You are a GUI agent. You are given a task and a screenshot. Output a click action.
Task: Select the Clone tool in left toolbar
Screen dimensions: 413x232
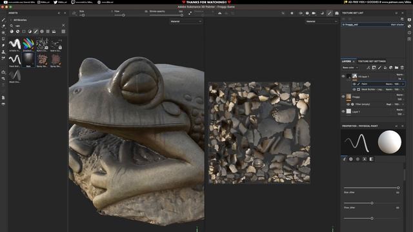click(x=3, y=52)
